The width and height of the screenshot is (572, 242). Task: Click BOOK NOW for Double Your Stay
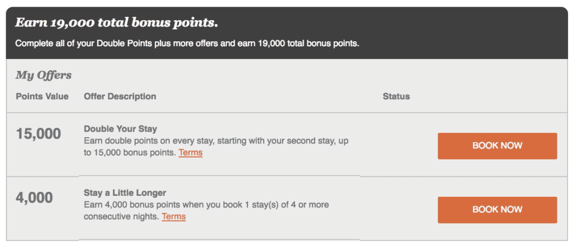click(497, 146)
